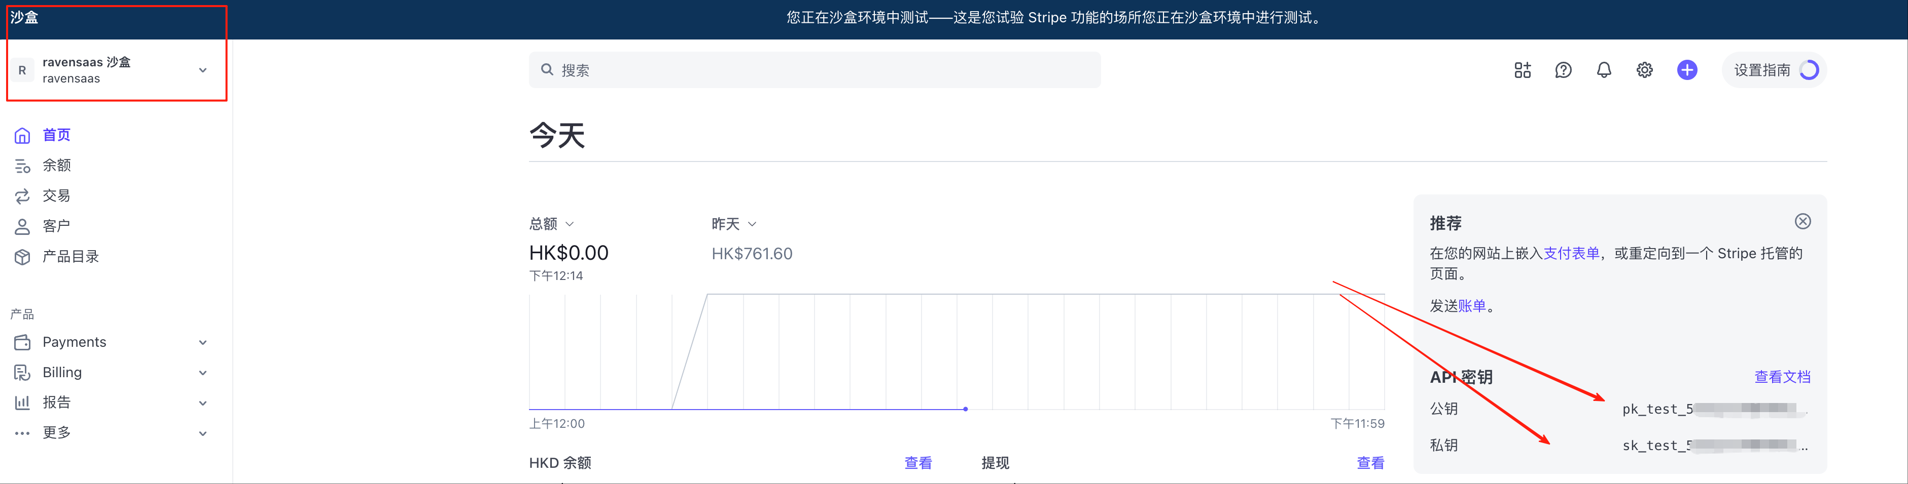Copy the pk_test public key value
Image resolution: width=1908 pixels, height=484 pixels.
point(1715,409)
